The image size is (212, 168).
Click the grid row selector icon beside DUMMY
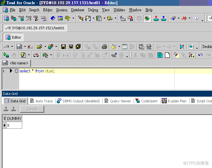coord(5,118)
